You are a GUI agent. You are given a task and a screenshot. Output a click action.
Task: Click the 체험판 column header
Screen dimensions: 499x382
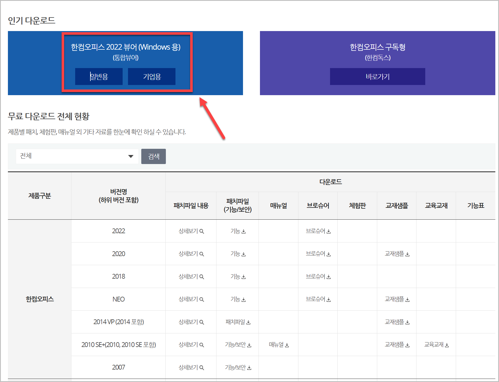coord(357,206)
